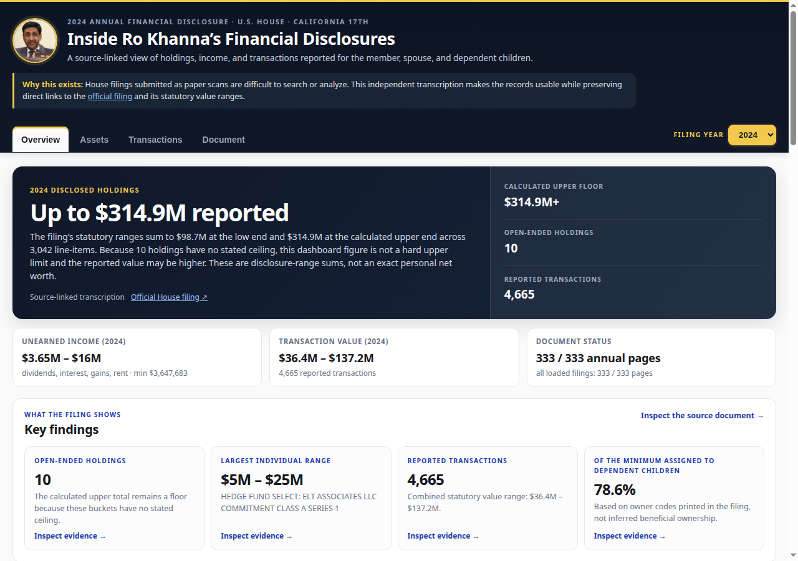
Task: Click the '$5M – $25M' largest range value
Action: [x=262, y=480]
